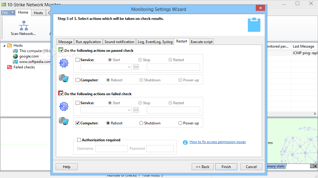Viewport: 318px width, 178px height.
Task: Collapse the Hosts tree node
Action: pyautogui.click(x=4, y=46)
